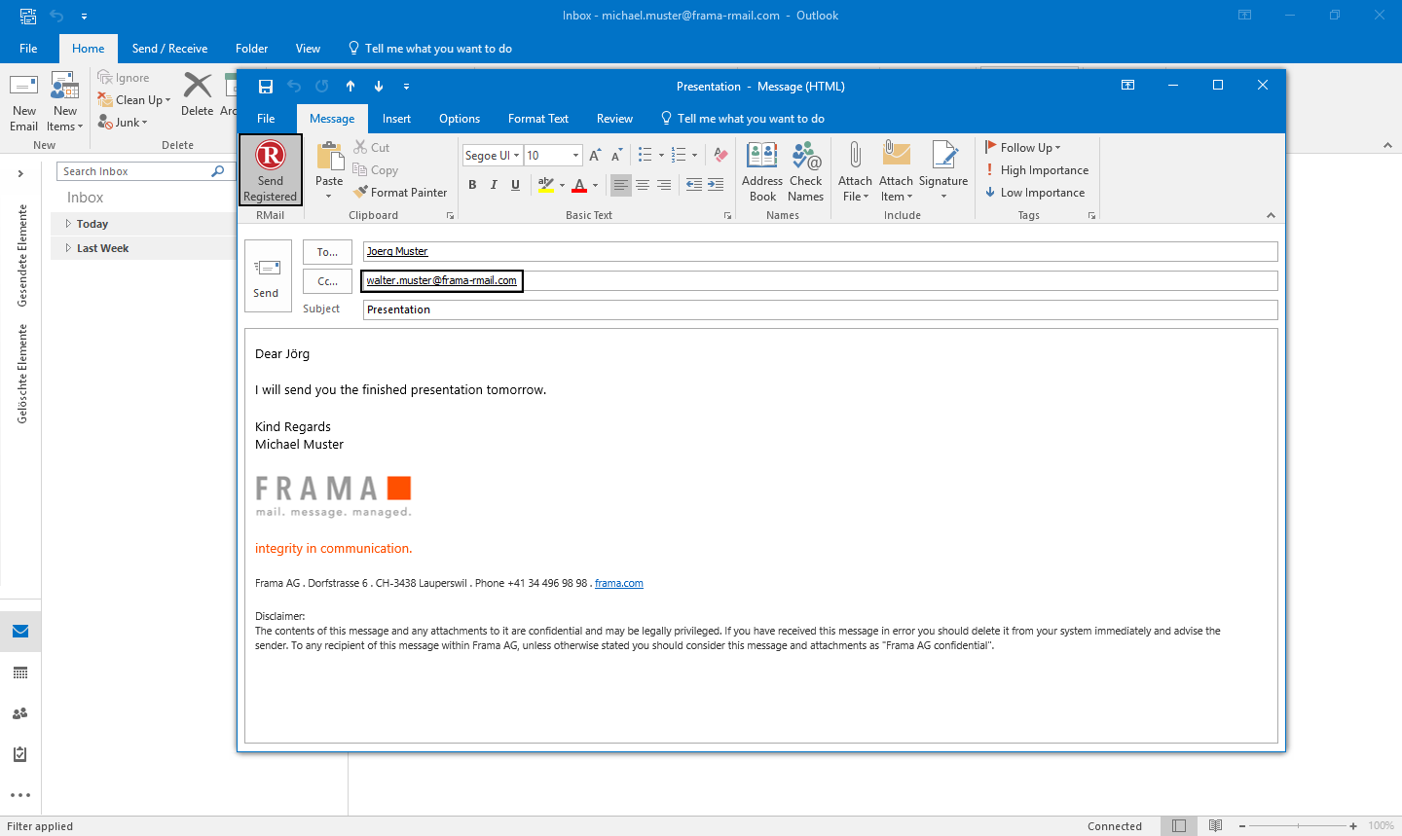Open the Address Book
Viewport: 1402px width, 836px height.
point(761,171)
